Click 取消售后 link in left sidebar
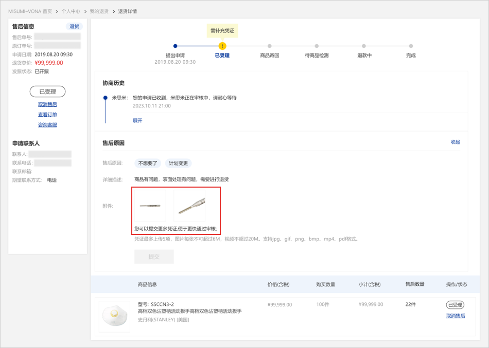Screen dimensions: 489x348 pos(47,105)
